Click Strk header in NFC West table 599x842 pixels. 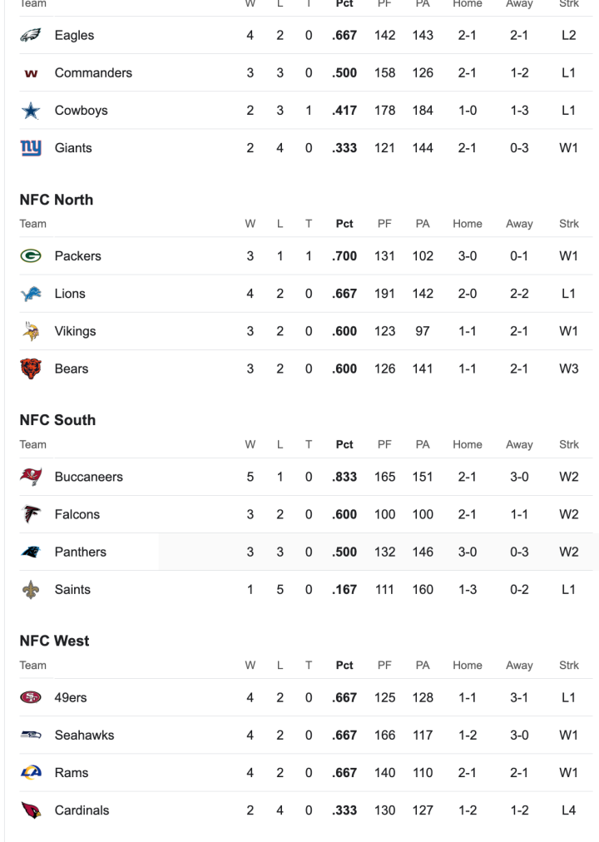(x=569, y=666)
